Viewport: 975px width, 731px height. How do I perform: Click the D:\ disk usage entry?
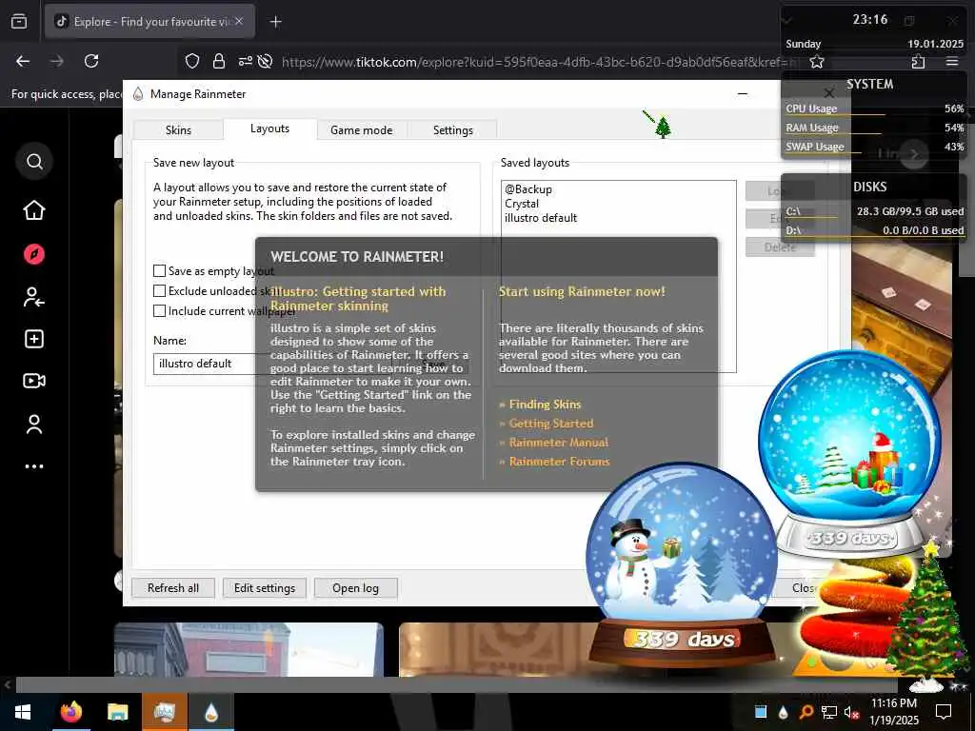coord(874,230)
